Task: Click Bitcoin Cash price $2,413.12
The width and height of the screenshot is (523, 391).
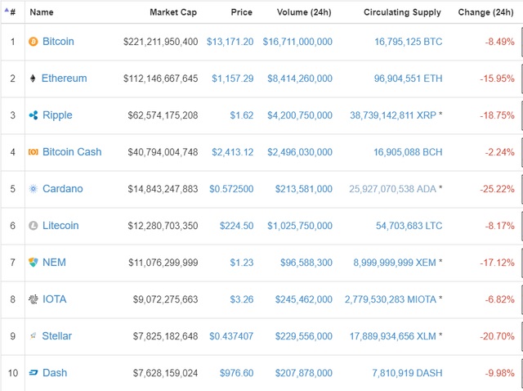Action: (x=233, y=152)
